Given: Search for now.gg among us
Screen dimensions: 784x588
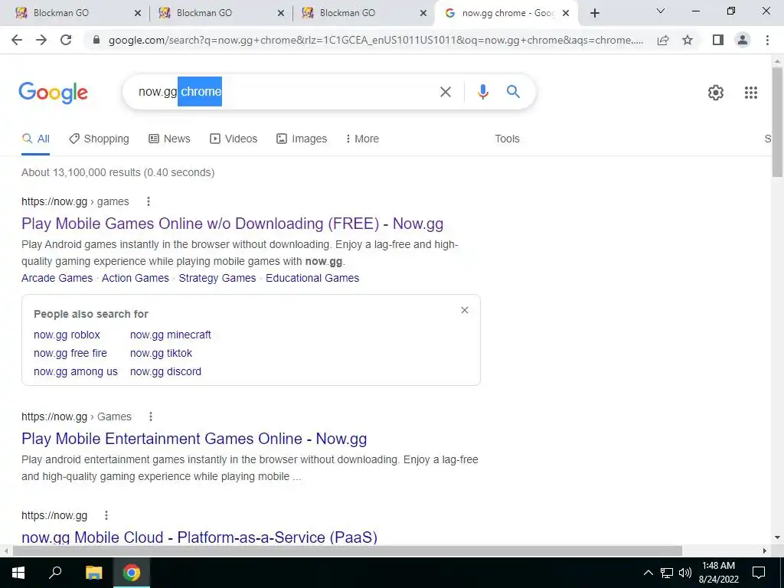Looking at the screenshot, I should click(x=76, y=371).
